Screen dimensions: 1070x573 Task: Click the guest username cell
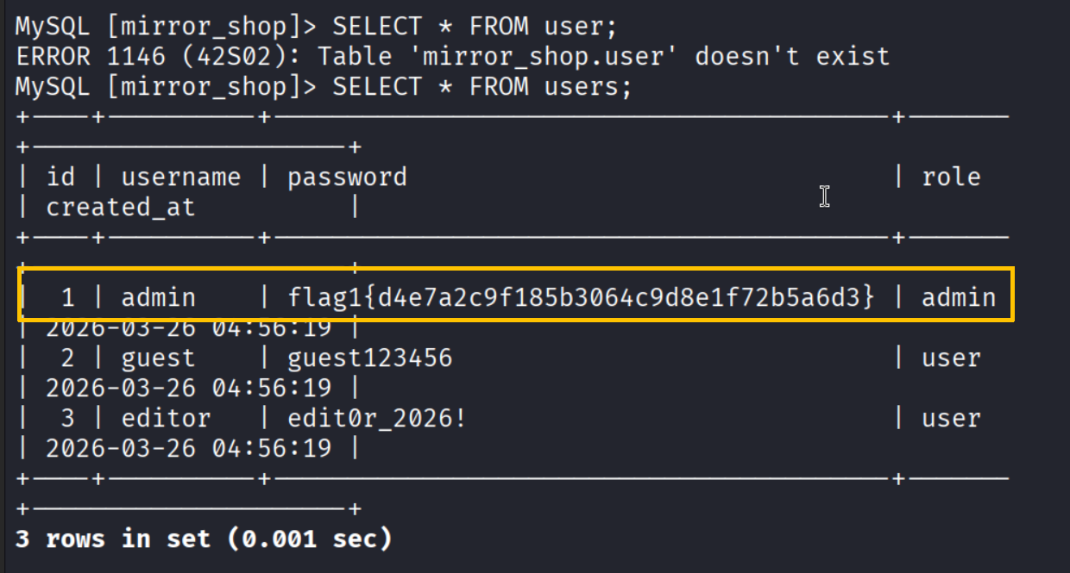pos(159,358)
